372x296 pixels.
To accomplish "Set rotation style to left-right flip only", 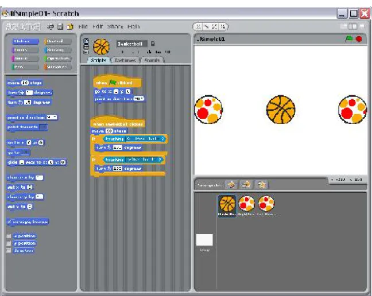I will pos(86,46).
